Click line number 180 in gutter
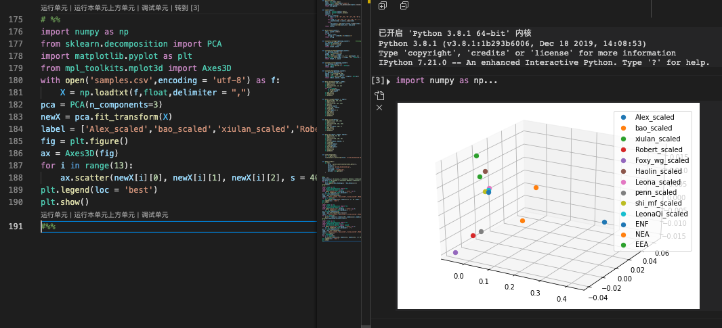 16,80
